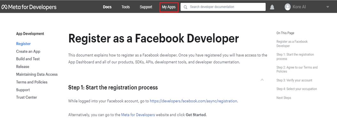
Task: Click the Kore AI account name
Action: coord(299,7)
